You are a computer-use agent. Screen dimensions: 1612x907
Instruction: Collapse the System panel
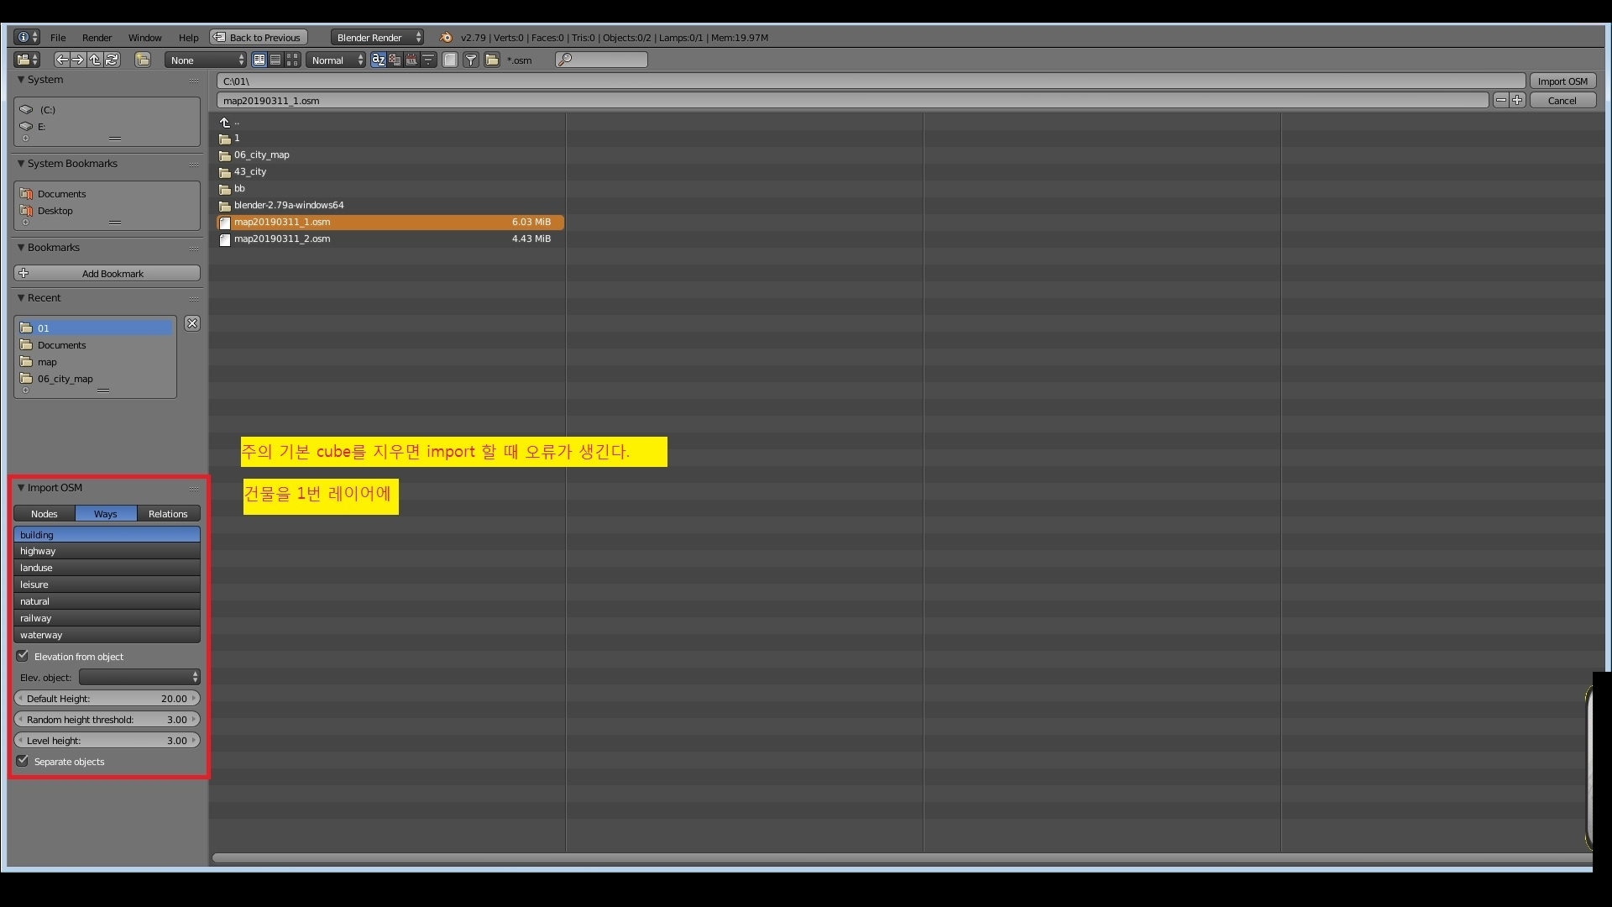[x=21, y=80]
